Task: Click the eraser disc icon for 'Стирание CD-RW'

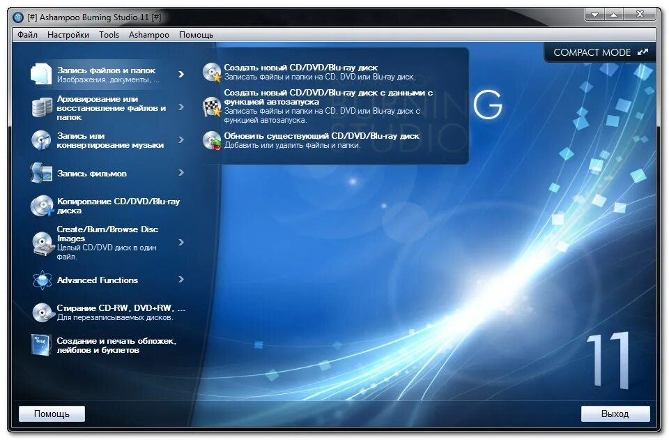Action: [x=43, y=312]
